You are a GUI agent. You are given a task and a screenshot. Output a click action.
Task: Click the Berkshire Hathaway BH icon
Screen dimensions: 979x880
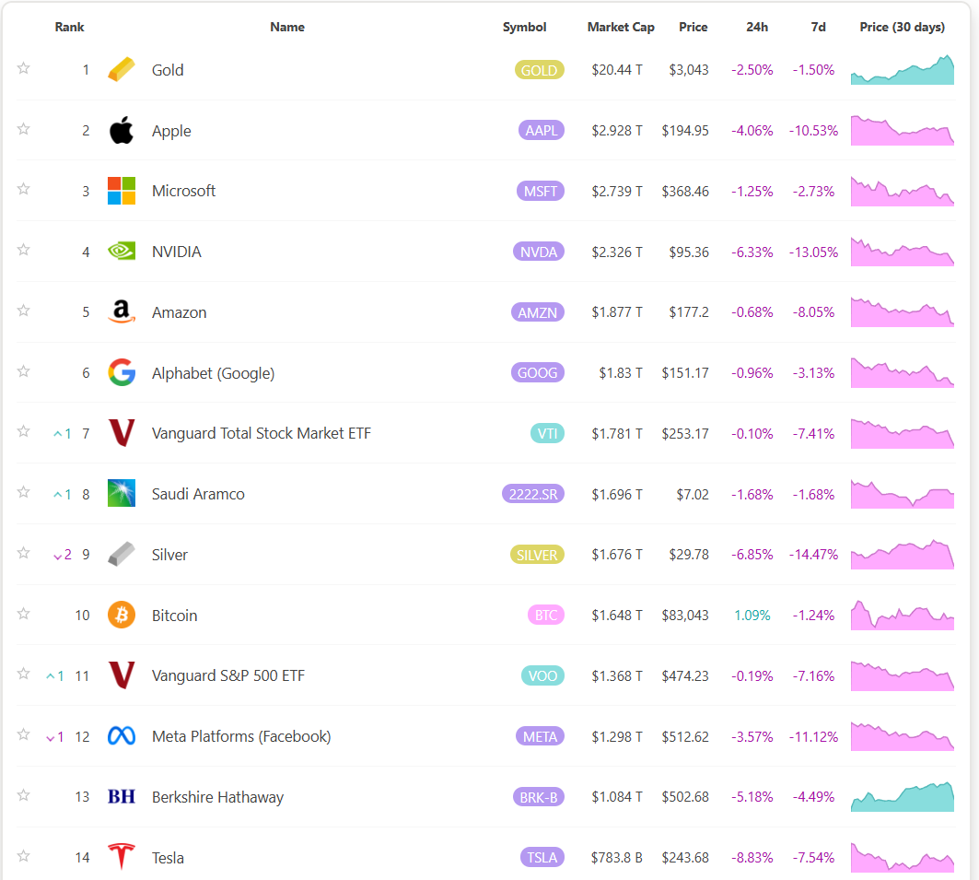click(121, 796)
